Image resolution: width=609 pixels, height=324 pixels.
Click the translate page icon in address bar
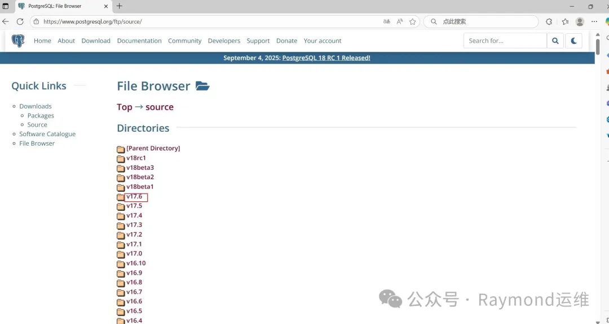pos(386,22)
